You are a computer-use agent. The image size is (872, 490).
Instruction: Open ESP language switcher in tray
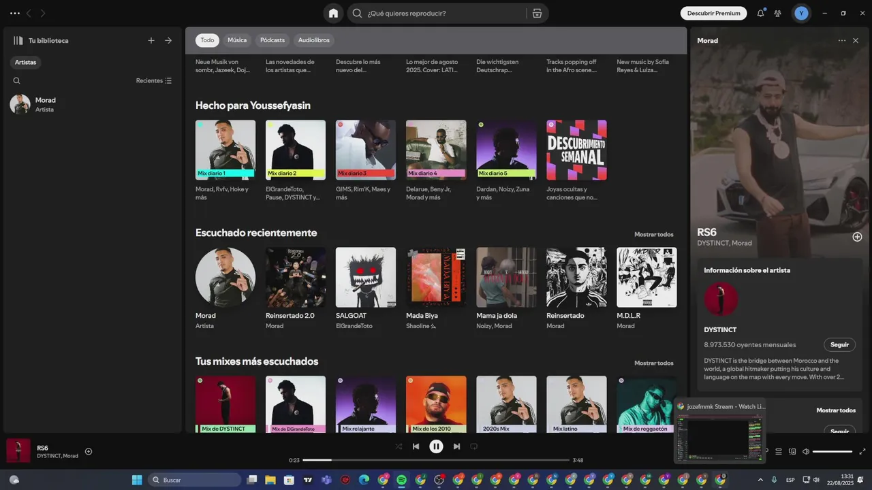coord(790,480)
